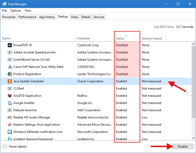This screenshot has height=153, width=196.
Task: Click the Google Installer icon
Action: coord(10,103)
